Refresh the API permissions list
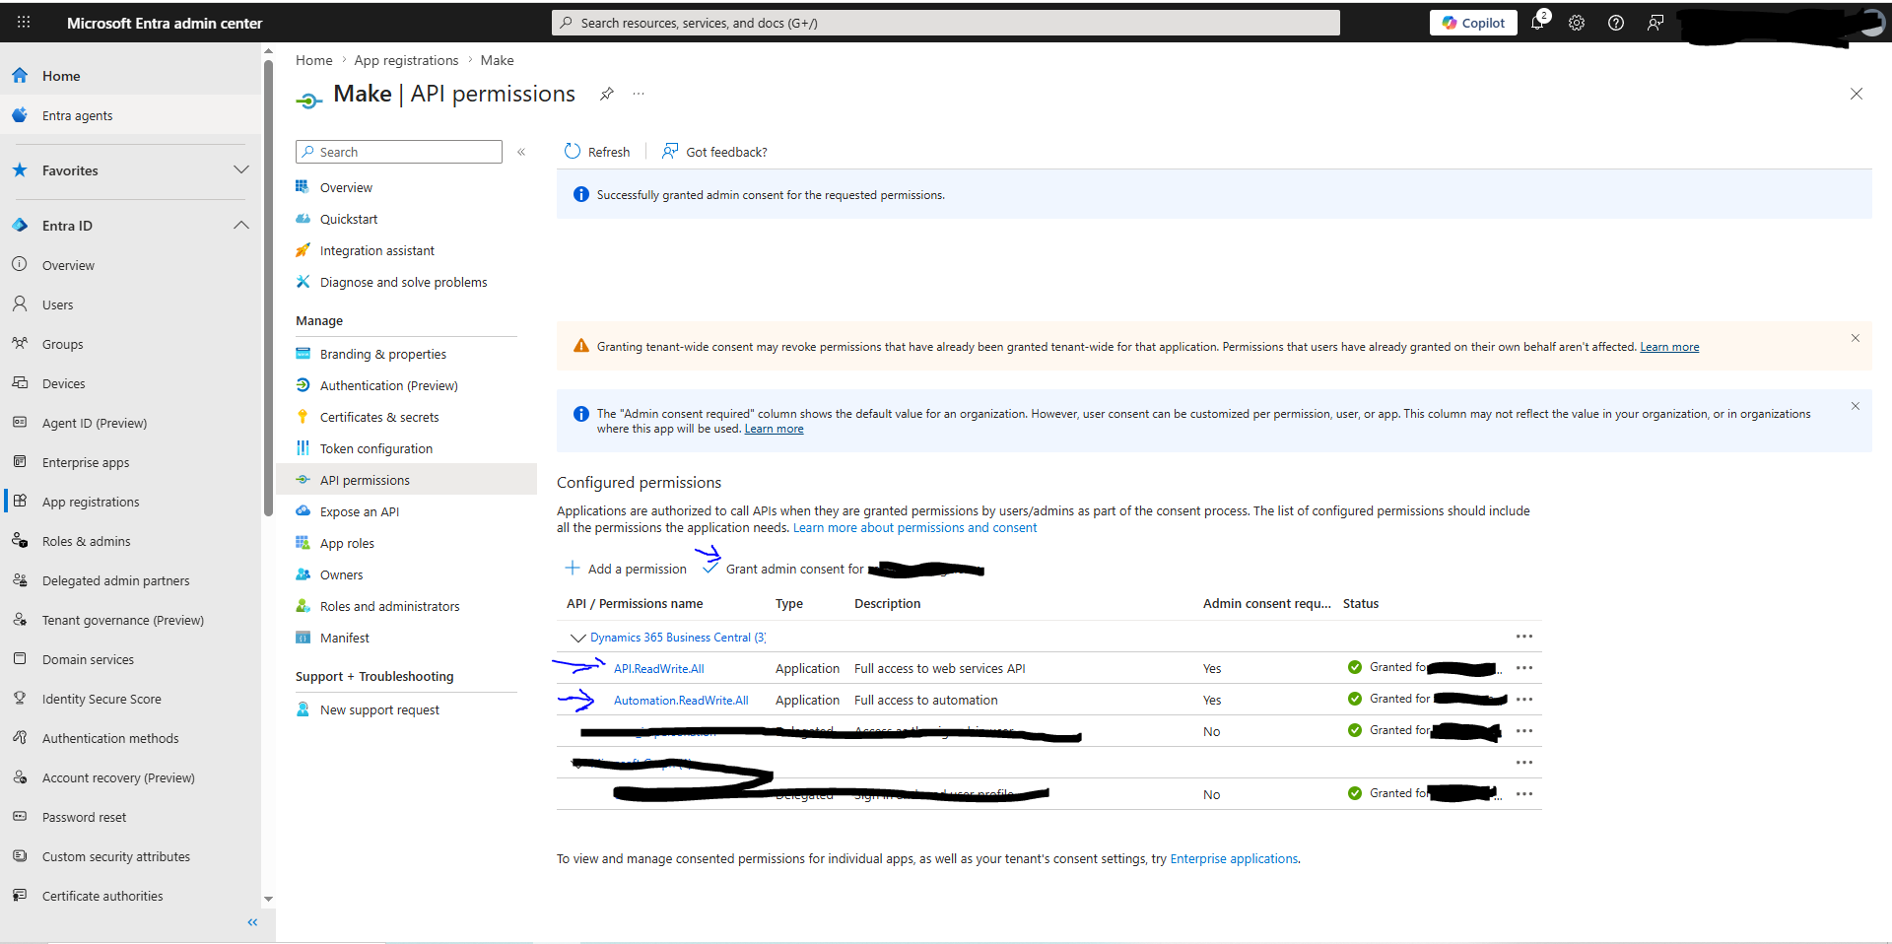The image size is (1892, 944). coord(597,152)
